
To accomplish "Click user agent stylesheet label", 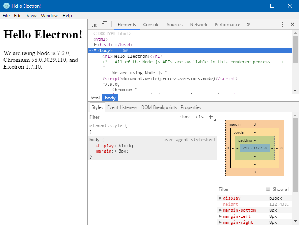I will (189, 140).
